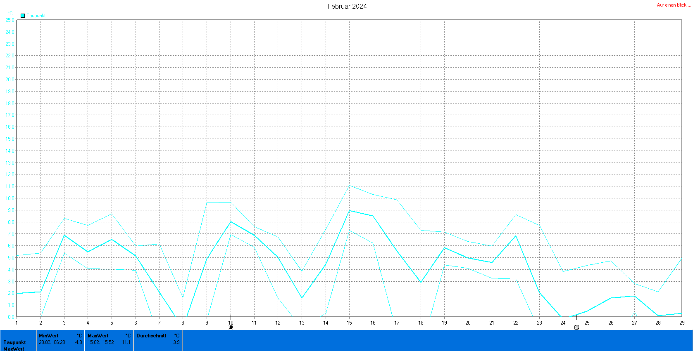The height and width of the screenshot is (351, 693).
Task: Click day 29 on the x-axis
Action: coord(682,323)
